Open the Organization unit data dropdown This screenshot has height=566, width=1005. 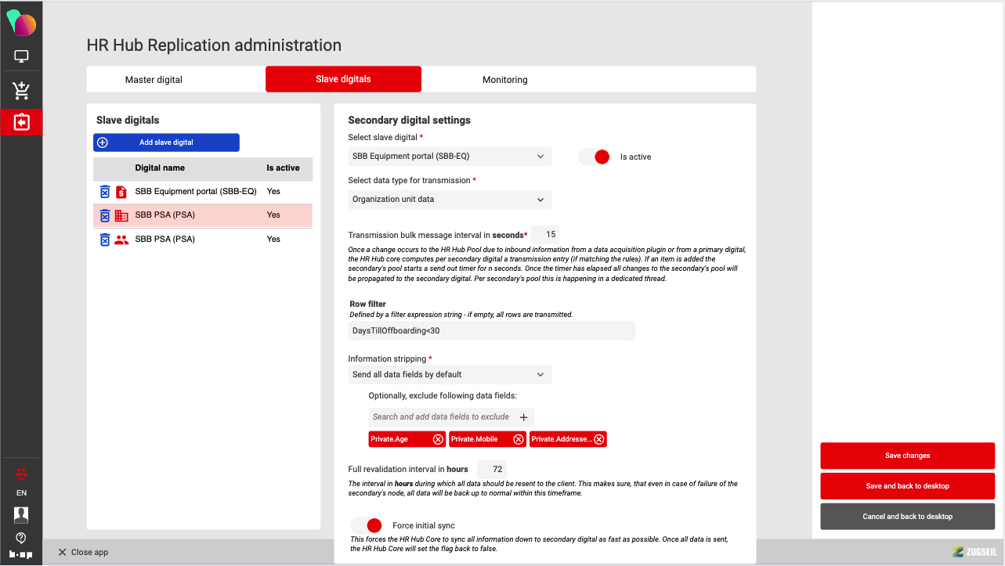click(x=450, y=200)
